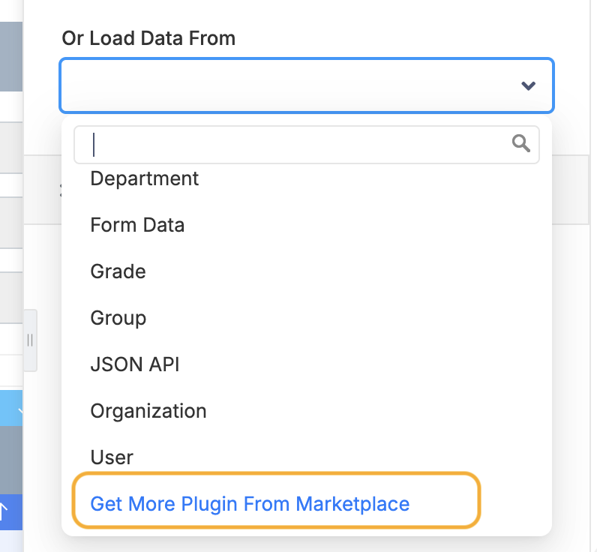Pick the User option
597x552 pixels.
[x=112, y=457]
